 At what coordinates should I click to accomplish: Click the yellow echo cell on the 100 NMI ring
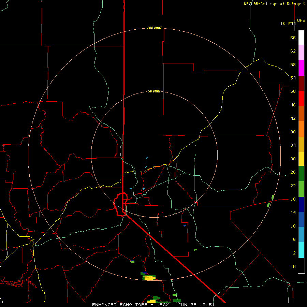click(x=150, y=277)
